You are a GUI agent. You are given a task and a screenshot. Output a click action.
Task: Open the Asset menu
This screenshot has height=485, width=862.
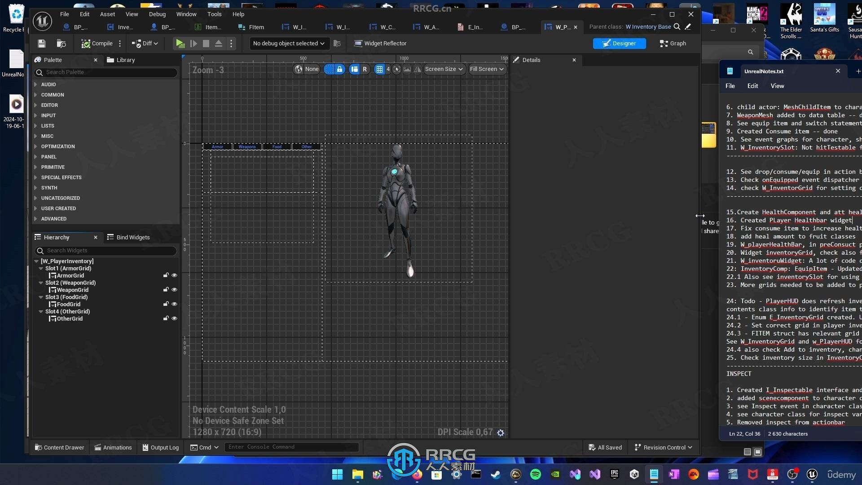tap(107, 14)
